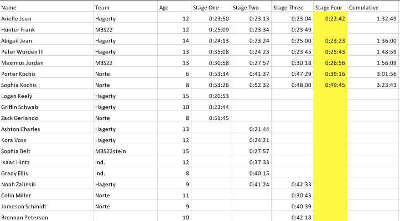Viewport: 400px width, 221px height.
Task: Click the "Peter Worden III" name cell
Action: 23,52
